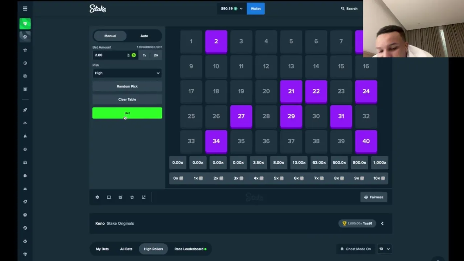Click Random Pick button

[x=127, y=86]
